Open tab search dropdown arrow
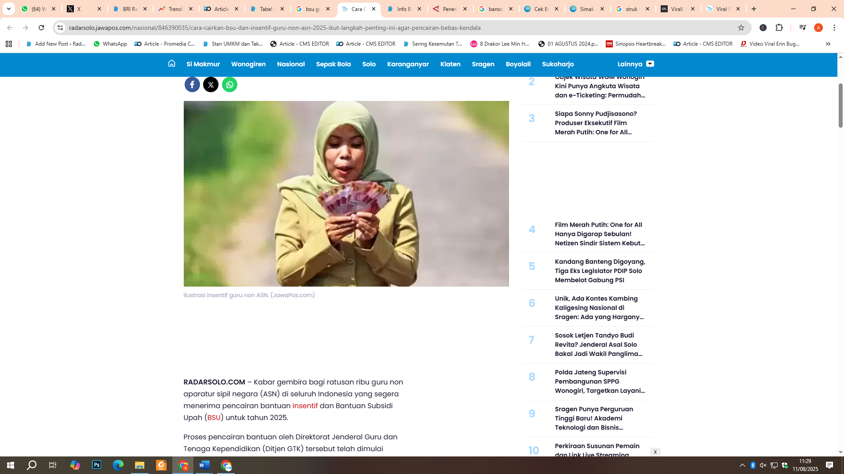This screenshot has height=474, width=844. pyautogui.click(x=9, y=9)
